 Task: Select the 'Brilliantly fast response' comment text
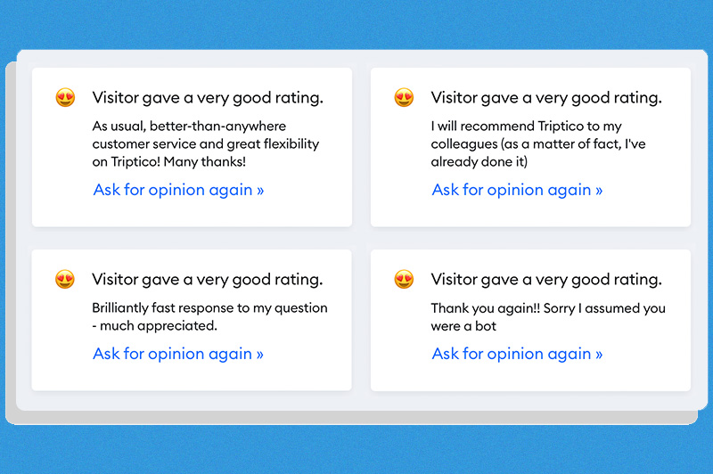(x=209, y=316)
